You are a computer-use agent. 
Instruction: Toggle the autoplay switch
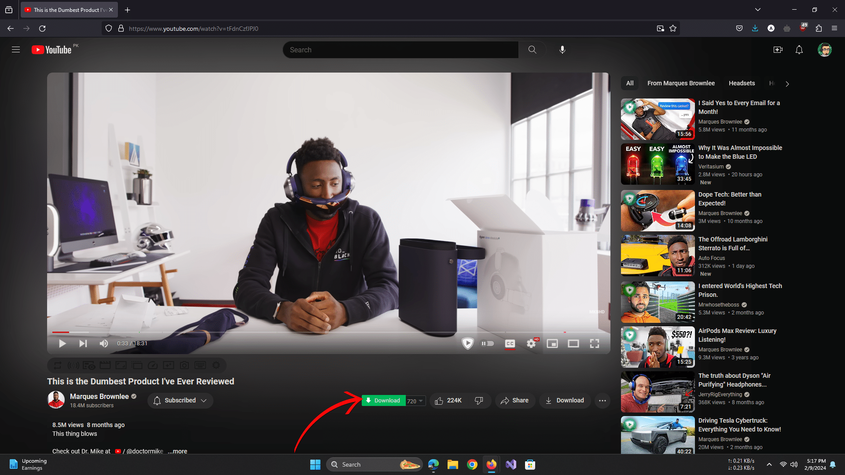(488, 343)
